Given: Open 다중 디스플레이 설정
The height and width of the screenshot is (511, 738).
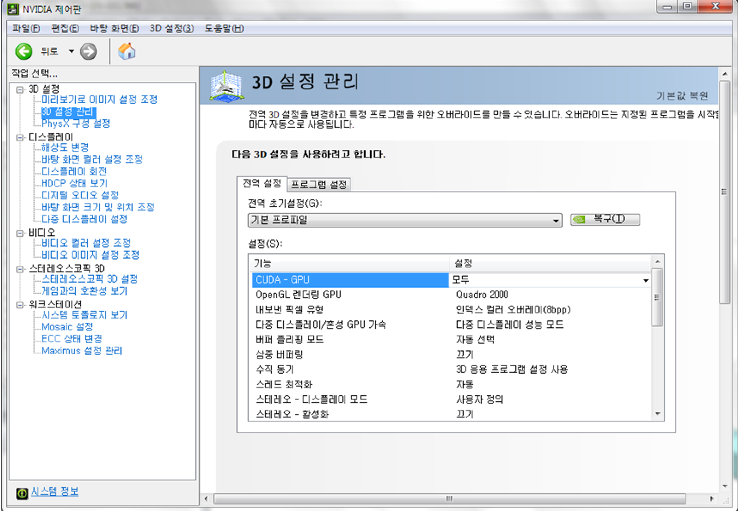Looking at the screenshot, I should tap(84, 219).
